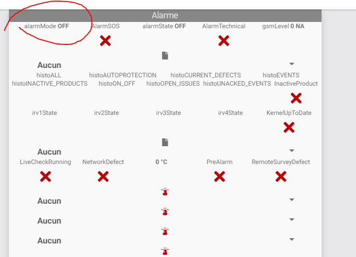The height and width of the screenshot is (257, 356).
Task: Click the KernelUpToDate red X status icon
Action: click(289, 127)
